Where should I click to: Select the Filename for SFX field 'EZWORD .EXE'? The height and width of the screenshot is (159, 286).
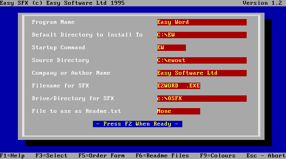pos(179,86)
